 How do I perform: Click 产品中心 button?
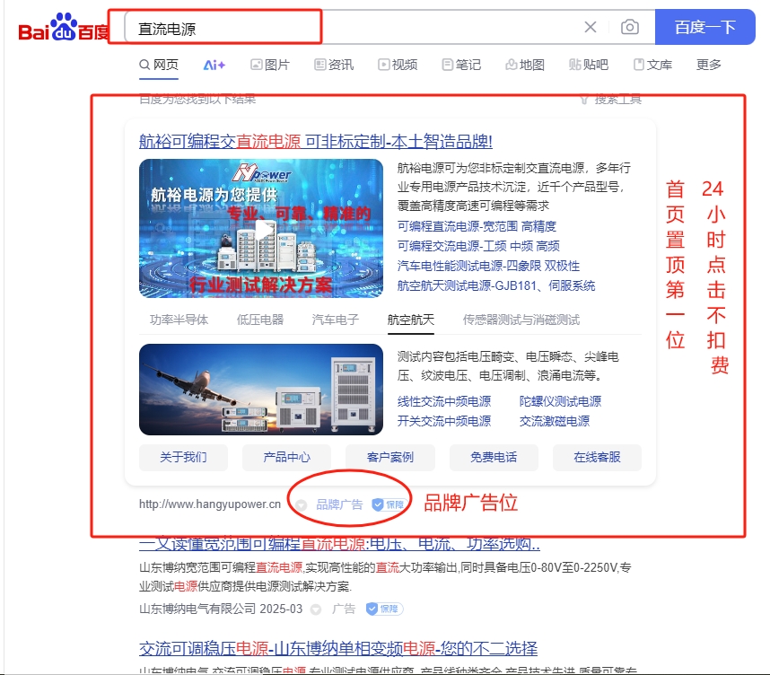287,458
